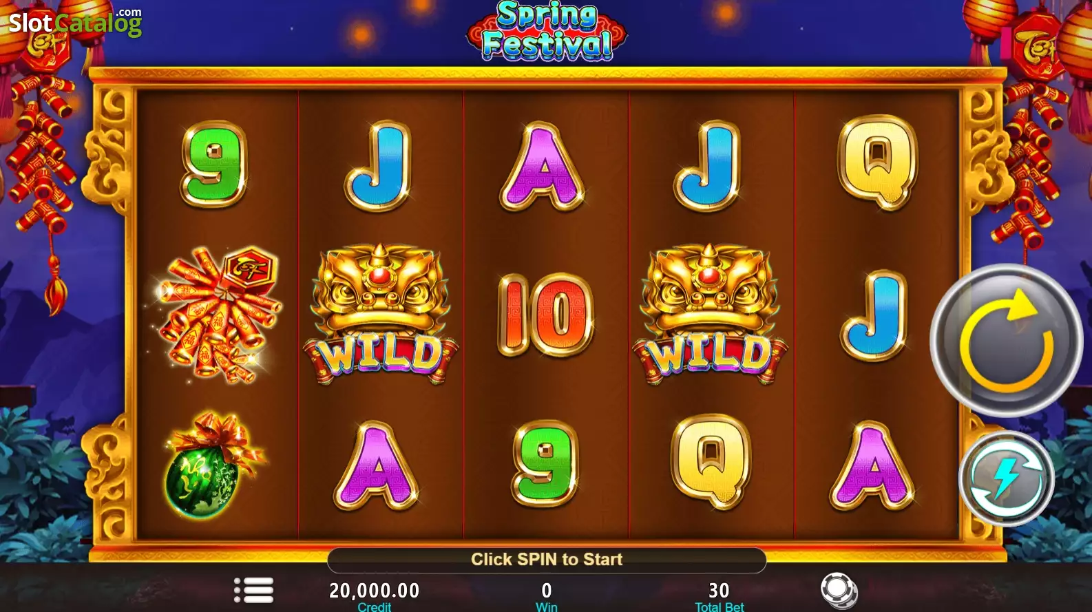1092x612 pixels.
Task: Click the Win amount display
Action: [547, 595]
